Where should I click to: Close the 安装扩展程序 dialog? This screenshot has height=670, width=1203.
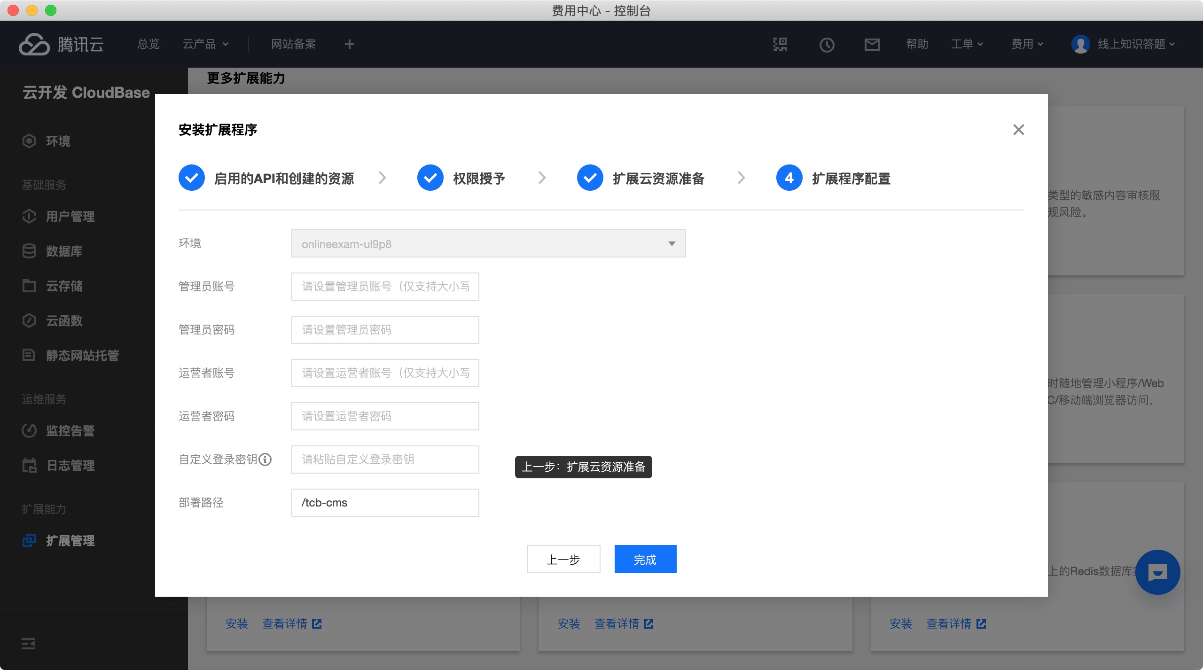pos(1018,130)
